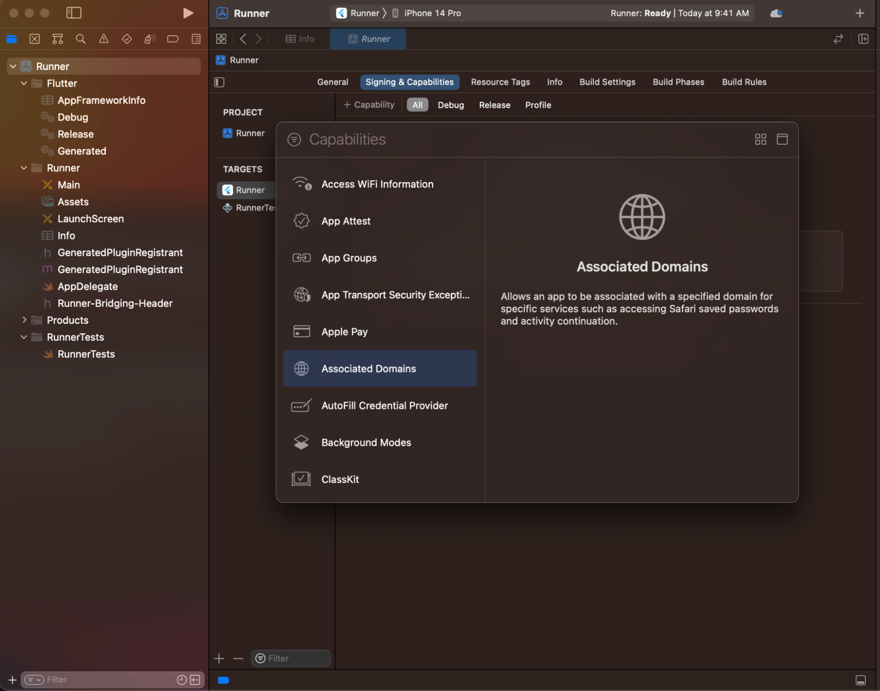880x691 pixels.
Task: Select the Release build configuration tab
Action: pyautogui.click(x=494, y=105)
